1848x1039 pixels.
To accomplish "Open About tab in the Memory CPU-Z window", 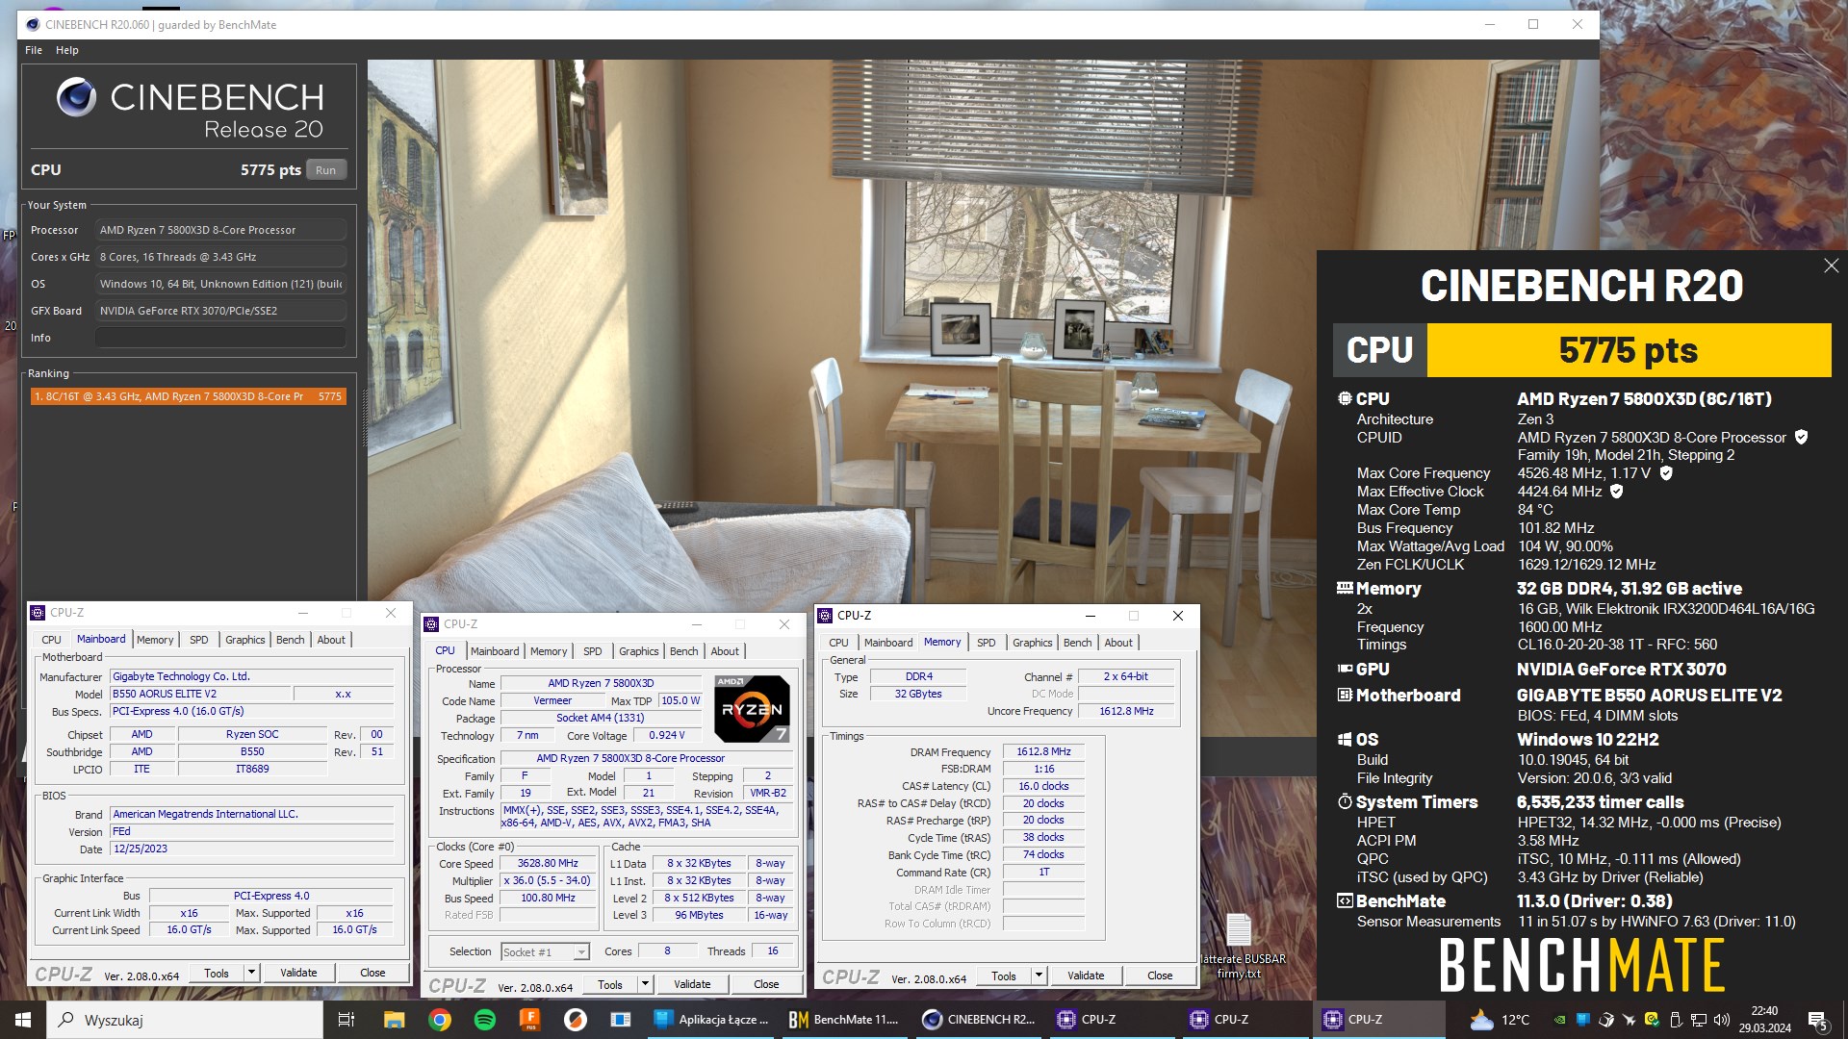I will pos(1118,643).
